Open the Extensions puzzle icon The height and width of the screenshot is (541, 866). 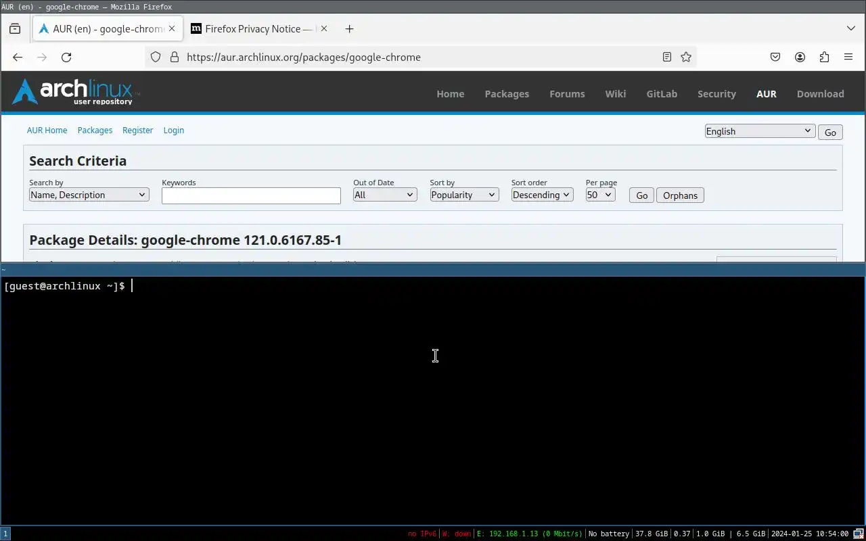(824, 57)
